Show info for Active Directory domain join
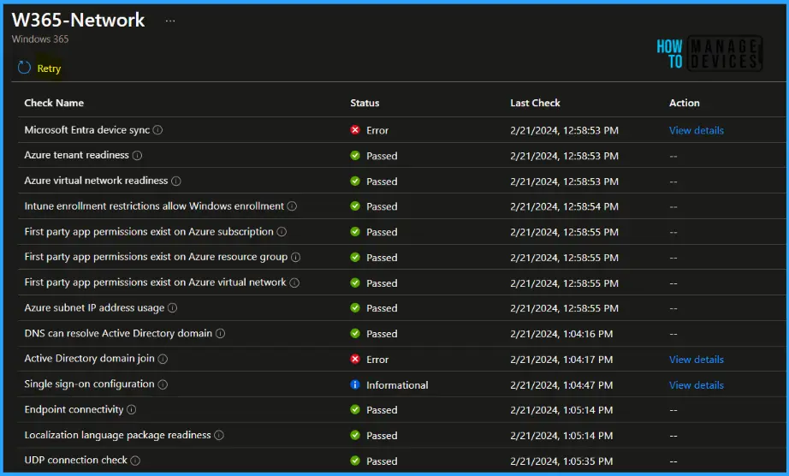The image size is (789, 476). tap(163, 359)
